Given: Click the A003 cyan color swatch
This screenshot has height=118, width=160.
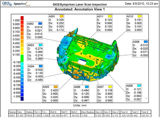Looking at the screenshot, I should 41,45.
